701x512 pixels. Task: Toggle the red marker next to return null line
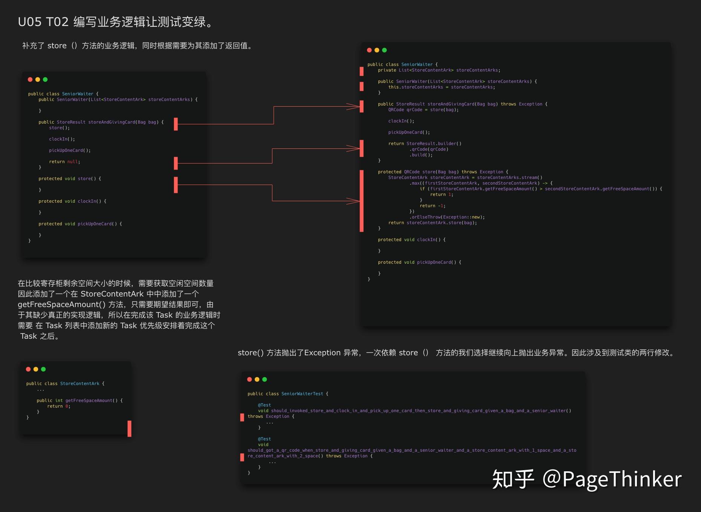[x=176, y=163]
